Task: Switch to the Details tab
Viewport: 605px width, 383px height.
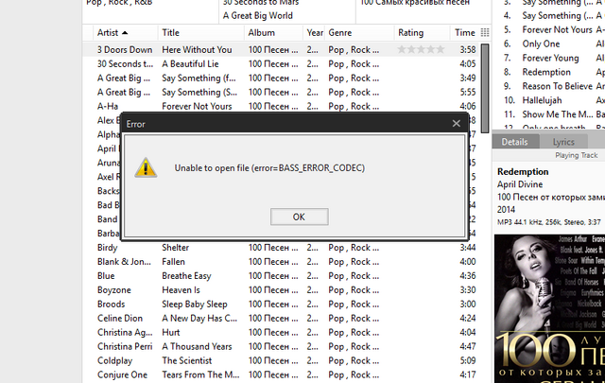Action: click(514, 142)
